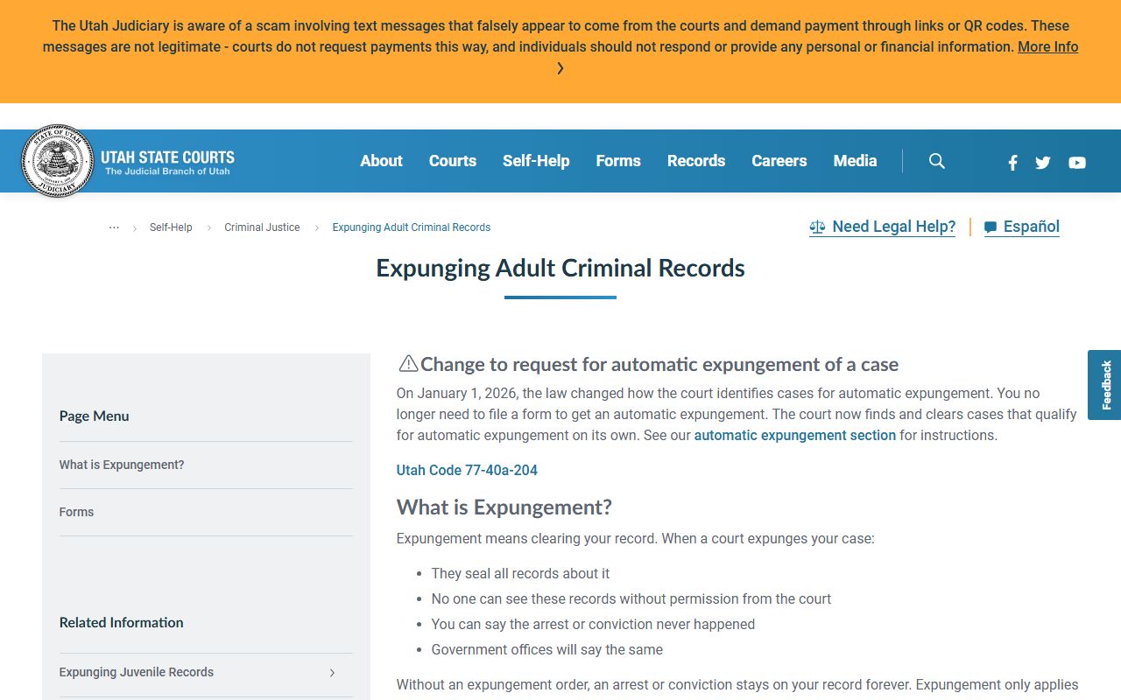The width and height of the screenshot is (1121, 700).
Task: Click the bullet 'They seal all records about it'
Action: click(x=521, y=574)
